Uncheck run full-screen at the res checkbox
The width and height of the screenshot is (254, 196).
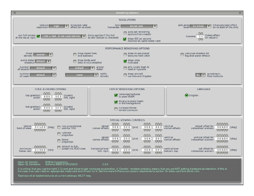[38, 36]
